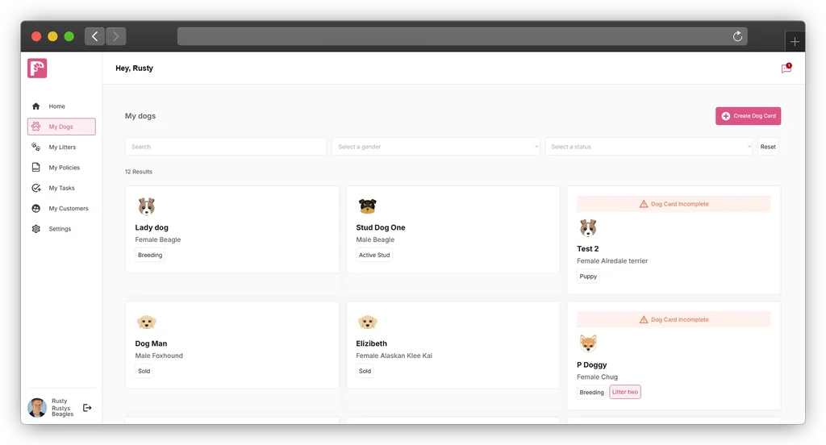Click 'Female Airedale terrier' text
Image resolution: width=826 pixels, height=445 pixels.
click(x=612, y=260)
